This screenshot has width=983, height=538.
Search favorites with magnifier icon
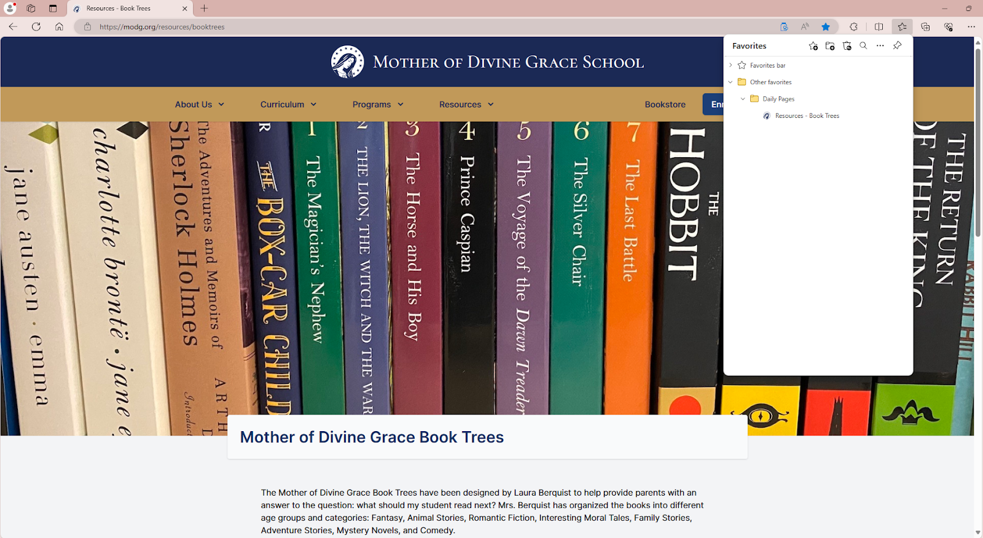point(863,46)
